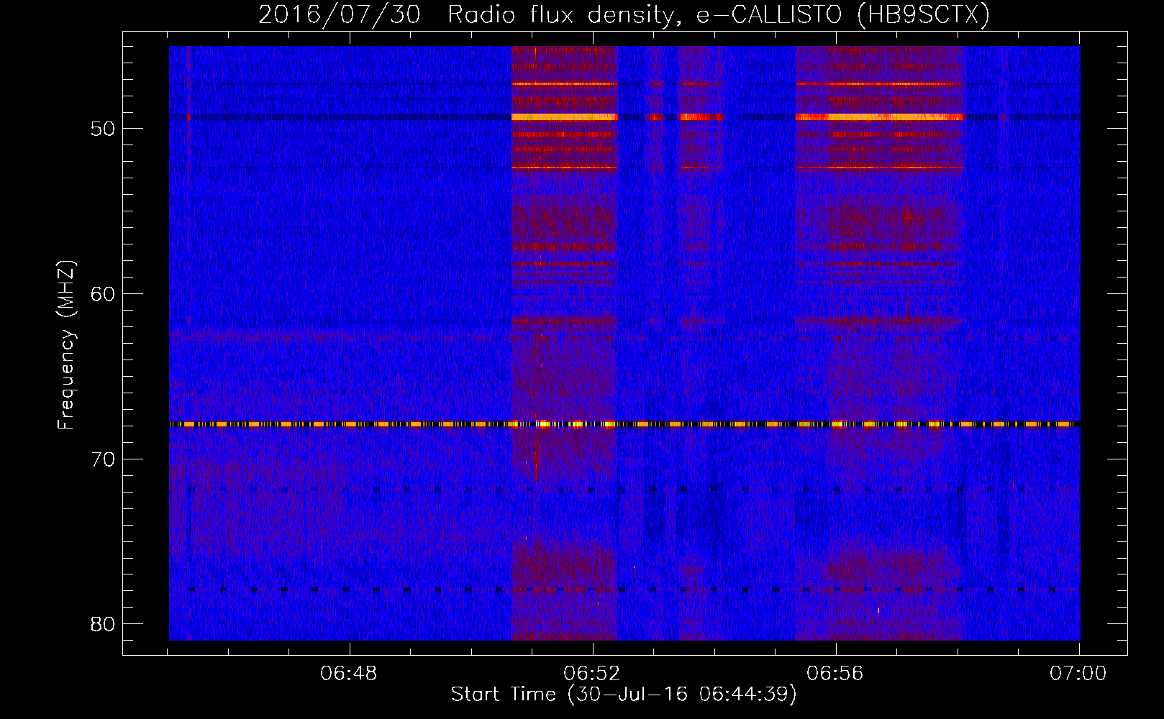Image resolution: width=1164 pixels, height=719 pixels.
Task: Click the 'Frequency (MHZ)' axis label
Action: click(66, 346)
